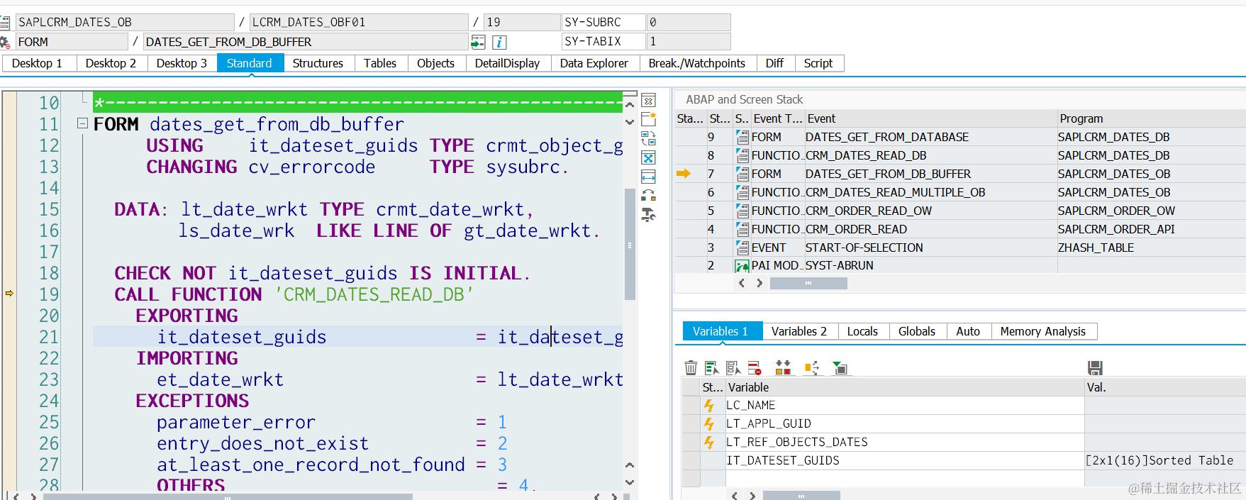Open the DetailDisplay tab

pos(507,63)
